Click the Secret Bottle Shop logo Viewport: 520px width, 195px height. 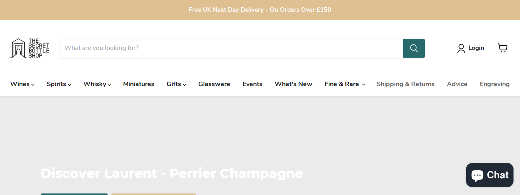[x=30, y=48]
